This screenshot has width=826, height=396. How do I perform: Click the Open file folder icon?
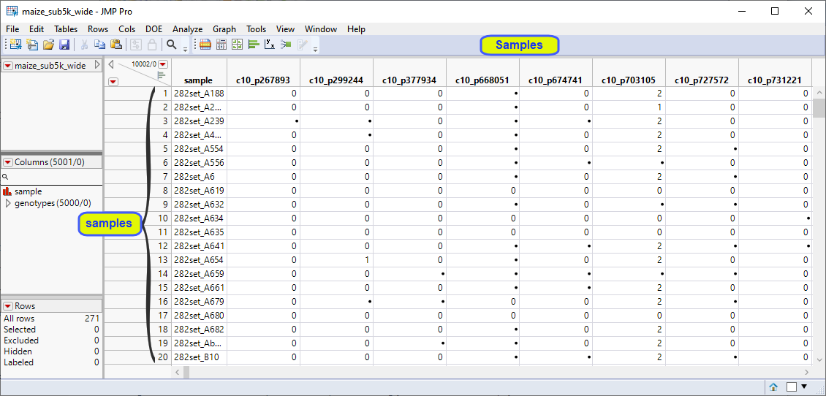point(48,45)
